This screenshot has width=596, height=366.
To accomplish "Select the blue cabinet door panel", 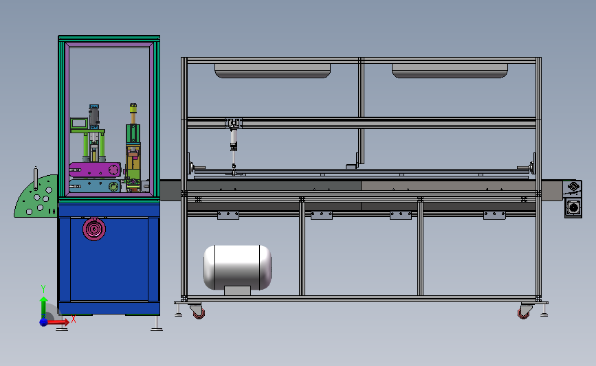I will 109,260.
